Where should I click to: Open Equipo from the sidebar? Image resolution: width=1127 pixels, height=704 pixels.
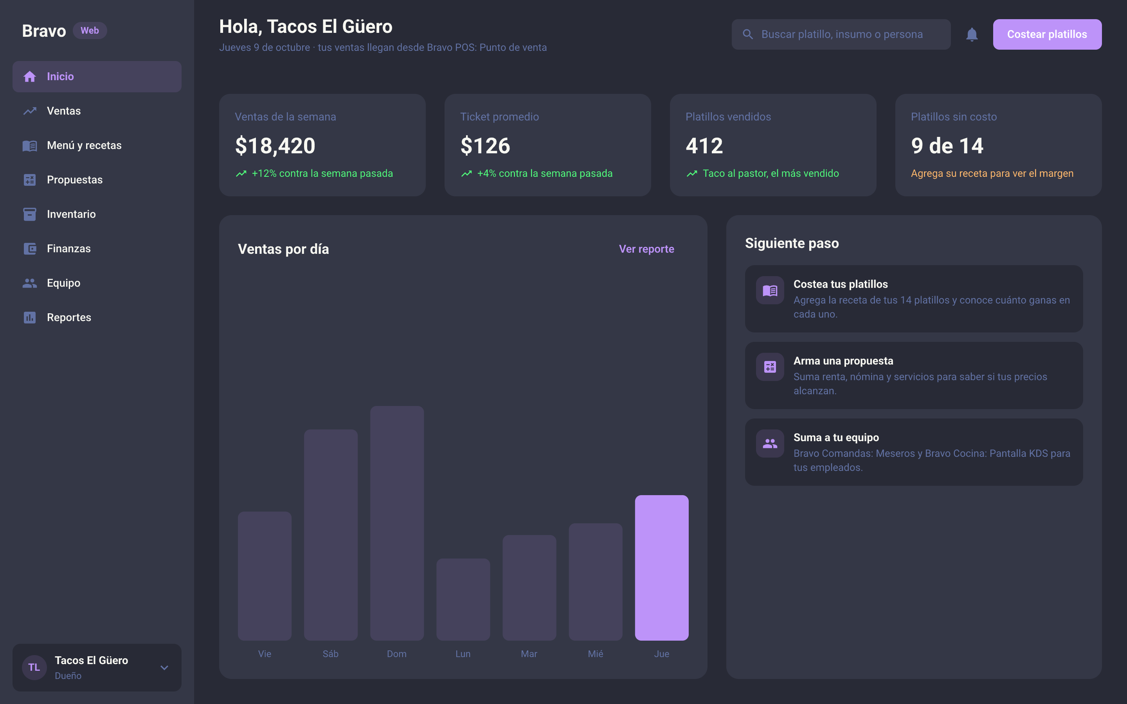97,283
